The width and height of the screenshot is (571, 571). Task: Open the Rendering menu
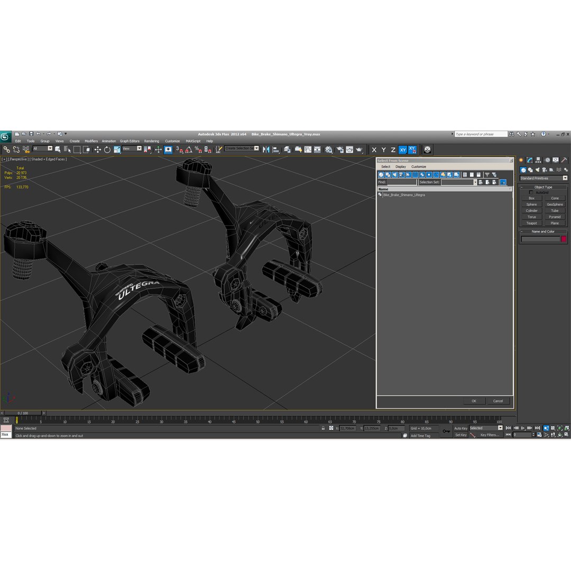click(152, 141)
